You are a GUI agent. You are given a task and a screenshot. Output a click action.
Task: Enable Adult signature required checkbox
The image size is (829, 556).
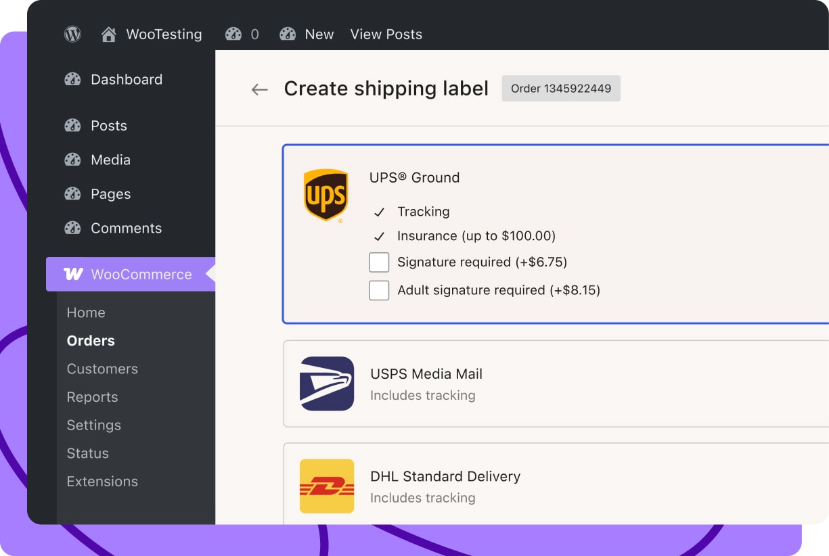(x=379, y=291)
